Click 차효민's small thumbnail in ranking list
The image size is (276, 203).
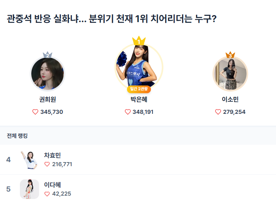[x=29, y=160]
